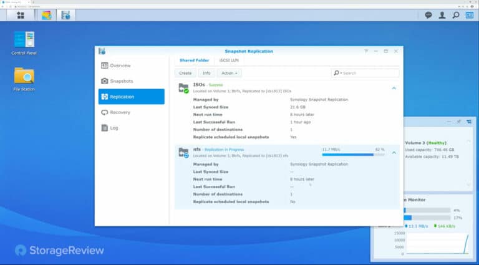
Task: Click Volume 3 (Healthy) widget text
Action: (425, 143)
